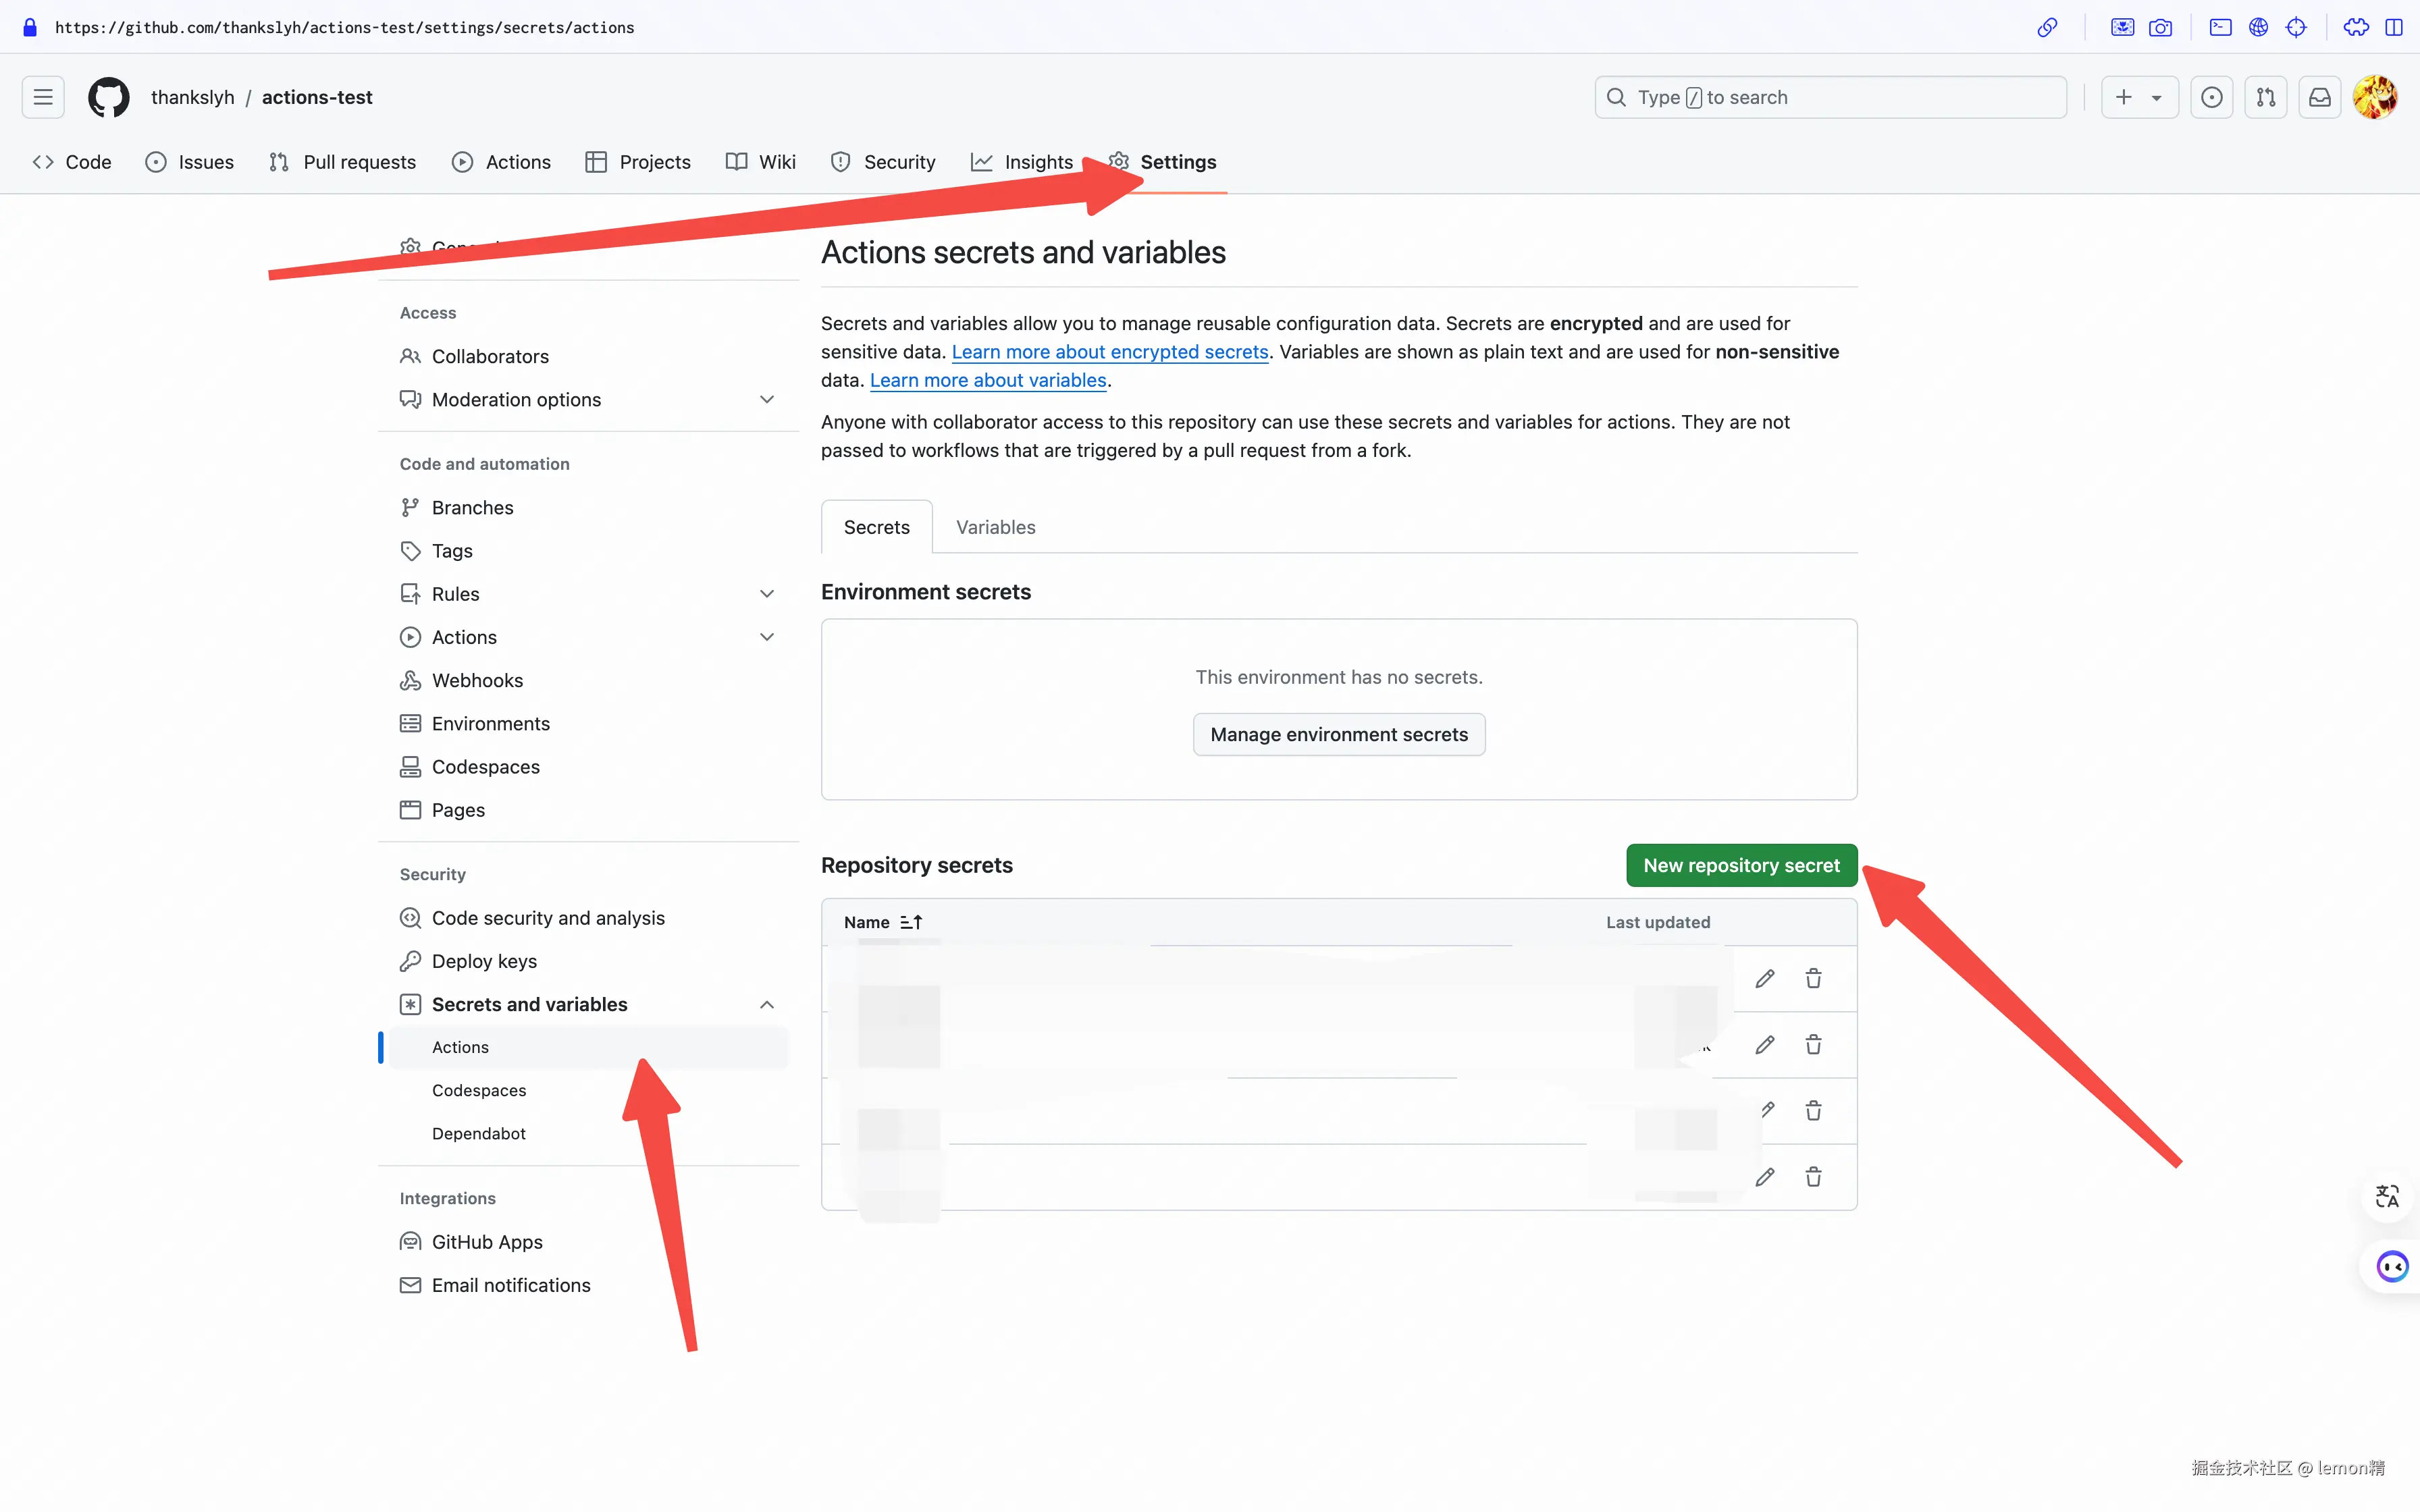Click the translate floating icon
The image size is (2420, 1512).
pos(2387,1196)
